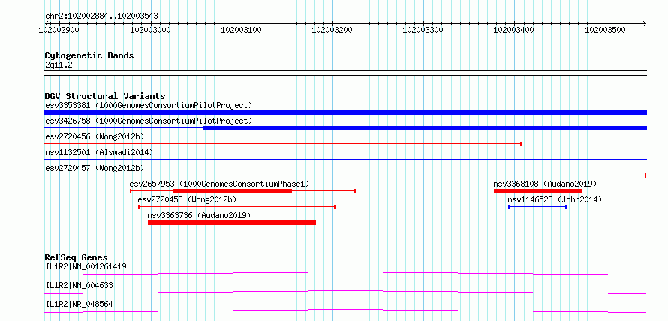Click the magenta IL1R2|NR_048564 transcript line
This screenshot has height=321, width=668.
pos(345,310)
